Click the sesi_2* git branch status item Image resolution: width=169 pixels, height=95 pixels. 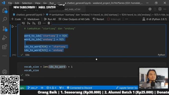pyautogui.click(x=33, y=88)
